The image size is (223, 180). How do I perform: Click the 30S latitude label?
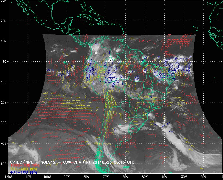[x=3, y=123]
